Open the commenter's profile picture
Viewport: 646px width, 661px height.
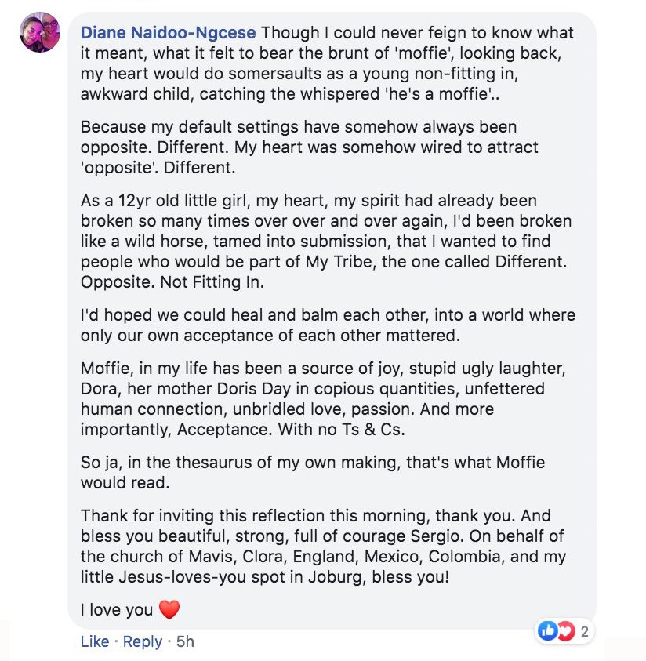39,33
